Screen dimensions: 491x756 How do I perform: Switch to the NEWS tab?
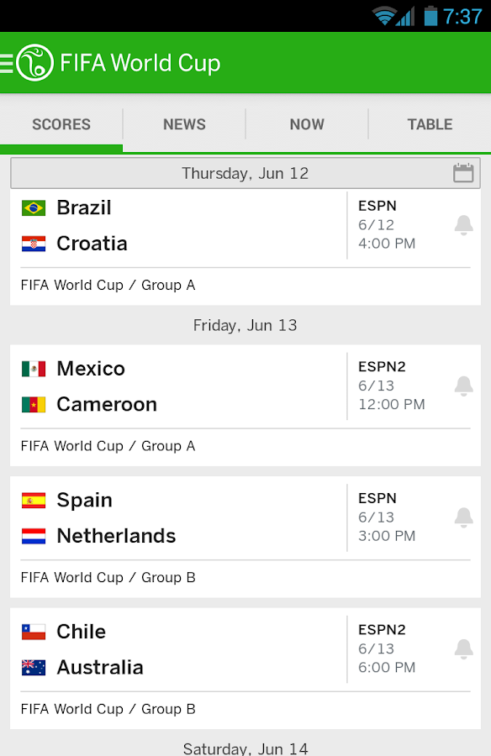(184, 124)
